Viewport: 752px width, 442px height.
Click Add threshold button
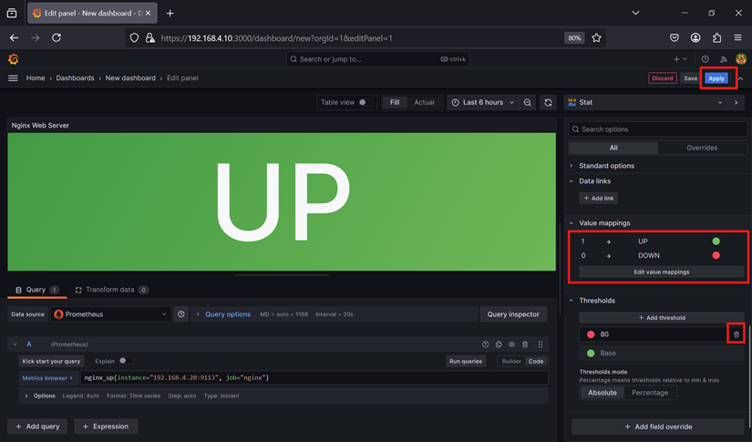point(662,318)
